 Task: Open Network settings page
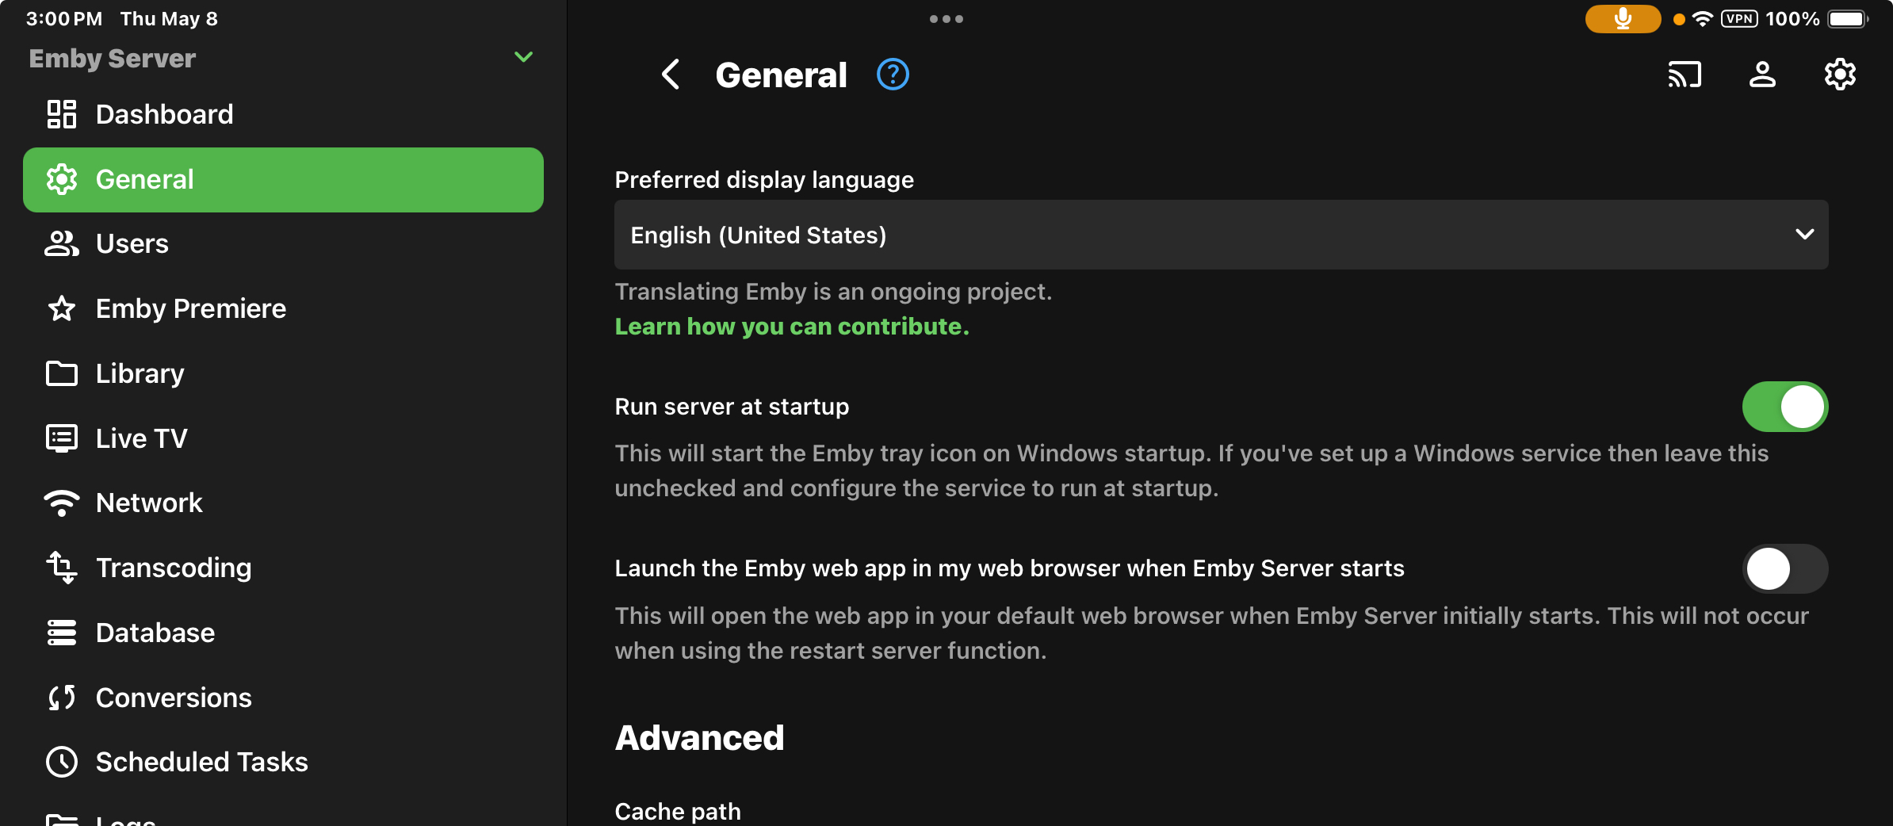(149, 503)
